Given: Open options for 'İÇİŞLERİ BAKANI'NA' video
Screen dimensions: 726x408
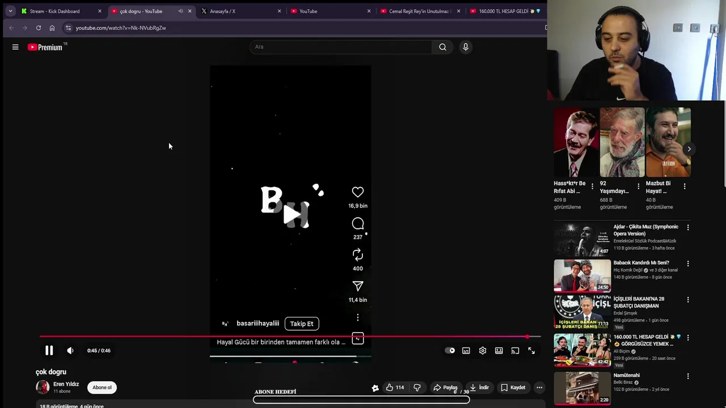Looking at the screenshot, I should [x=688, y=300].
